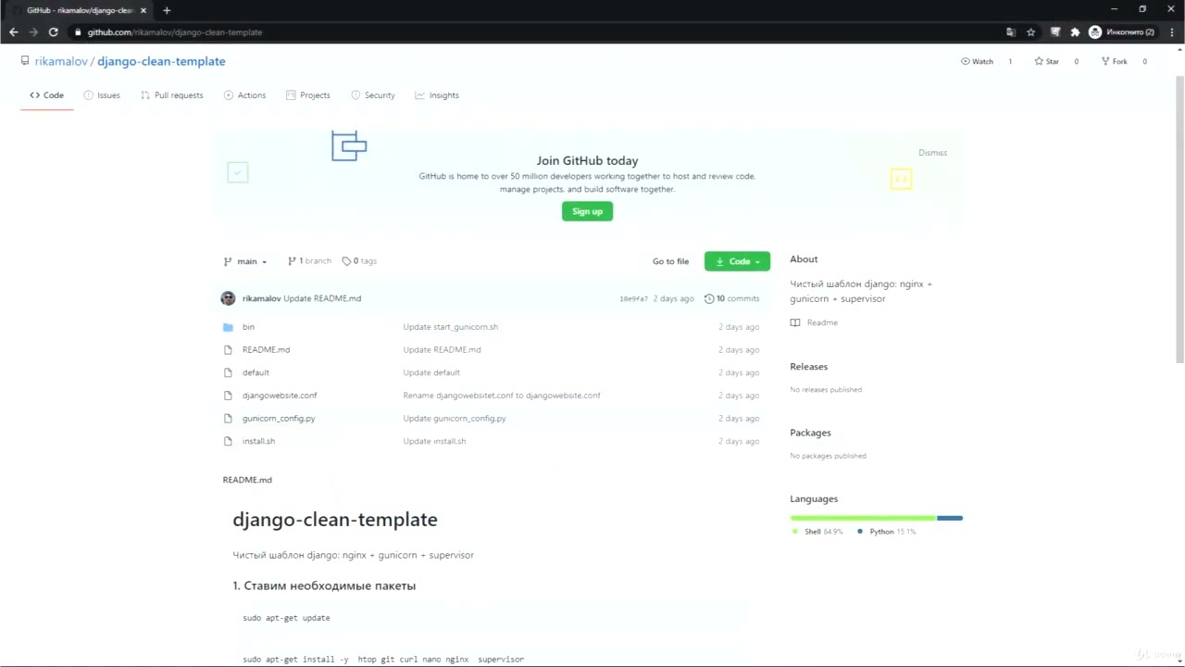Open the commit author rikamalov link

[x=261, y=298]
